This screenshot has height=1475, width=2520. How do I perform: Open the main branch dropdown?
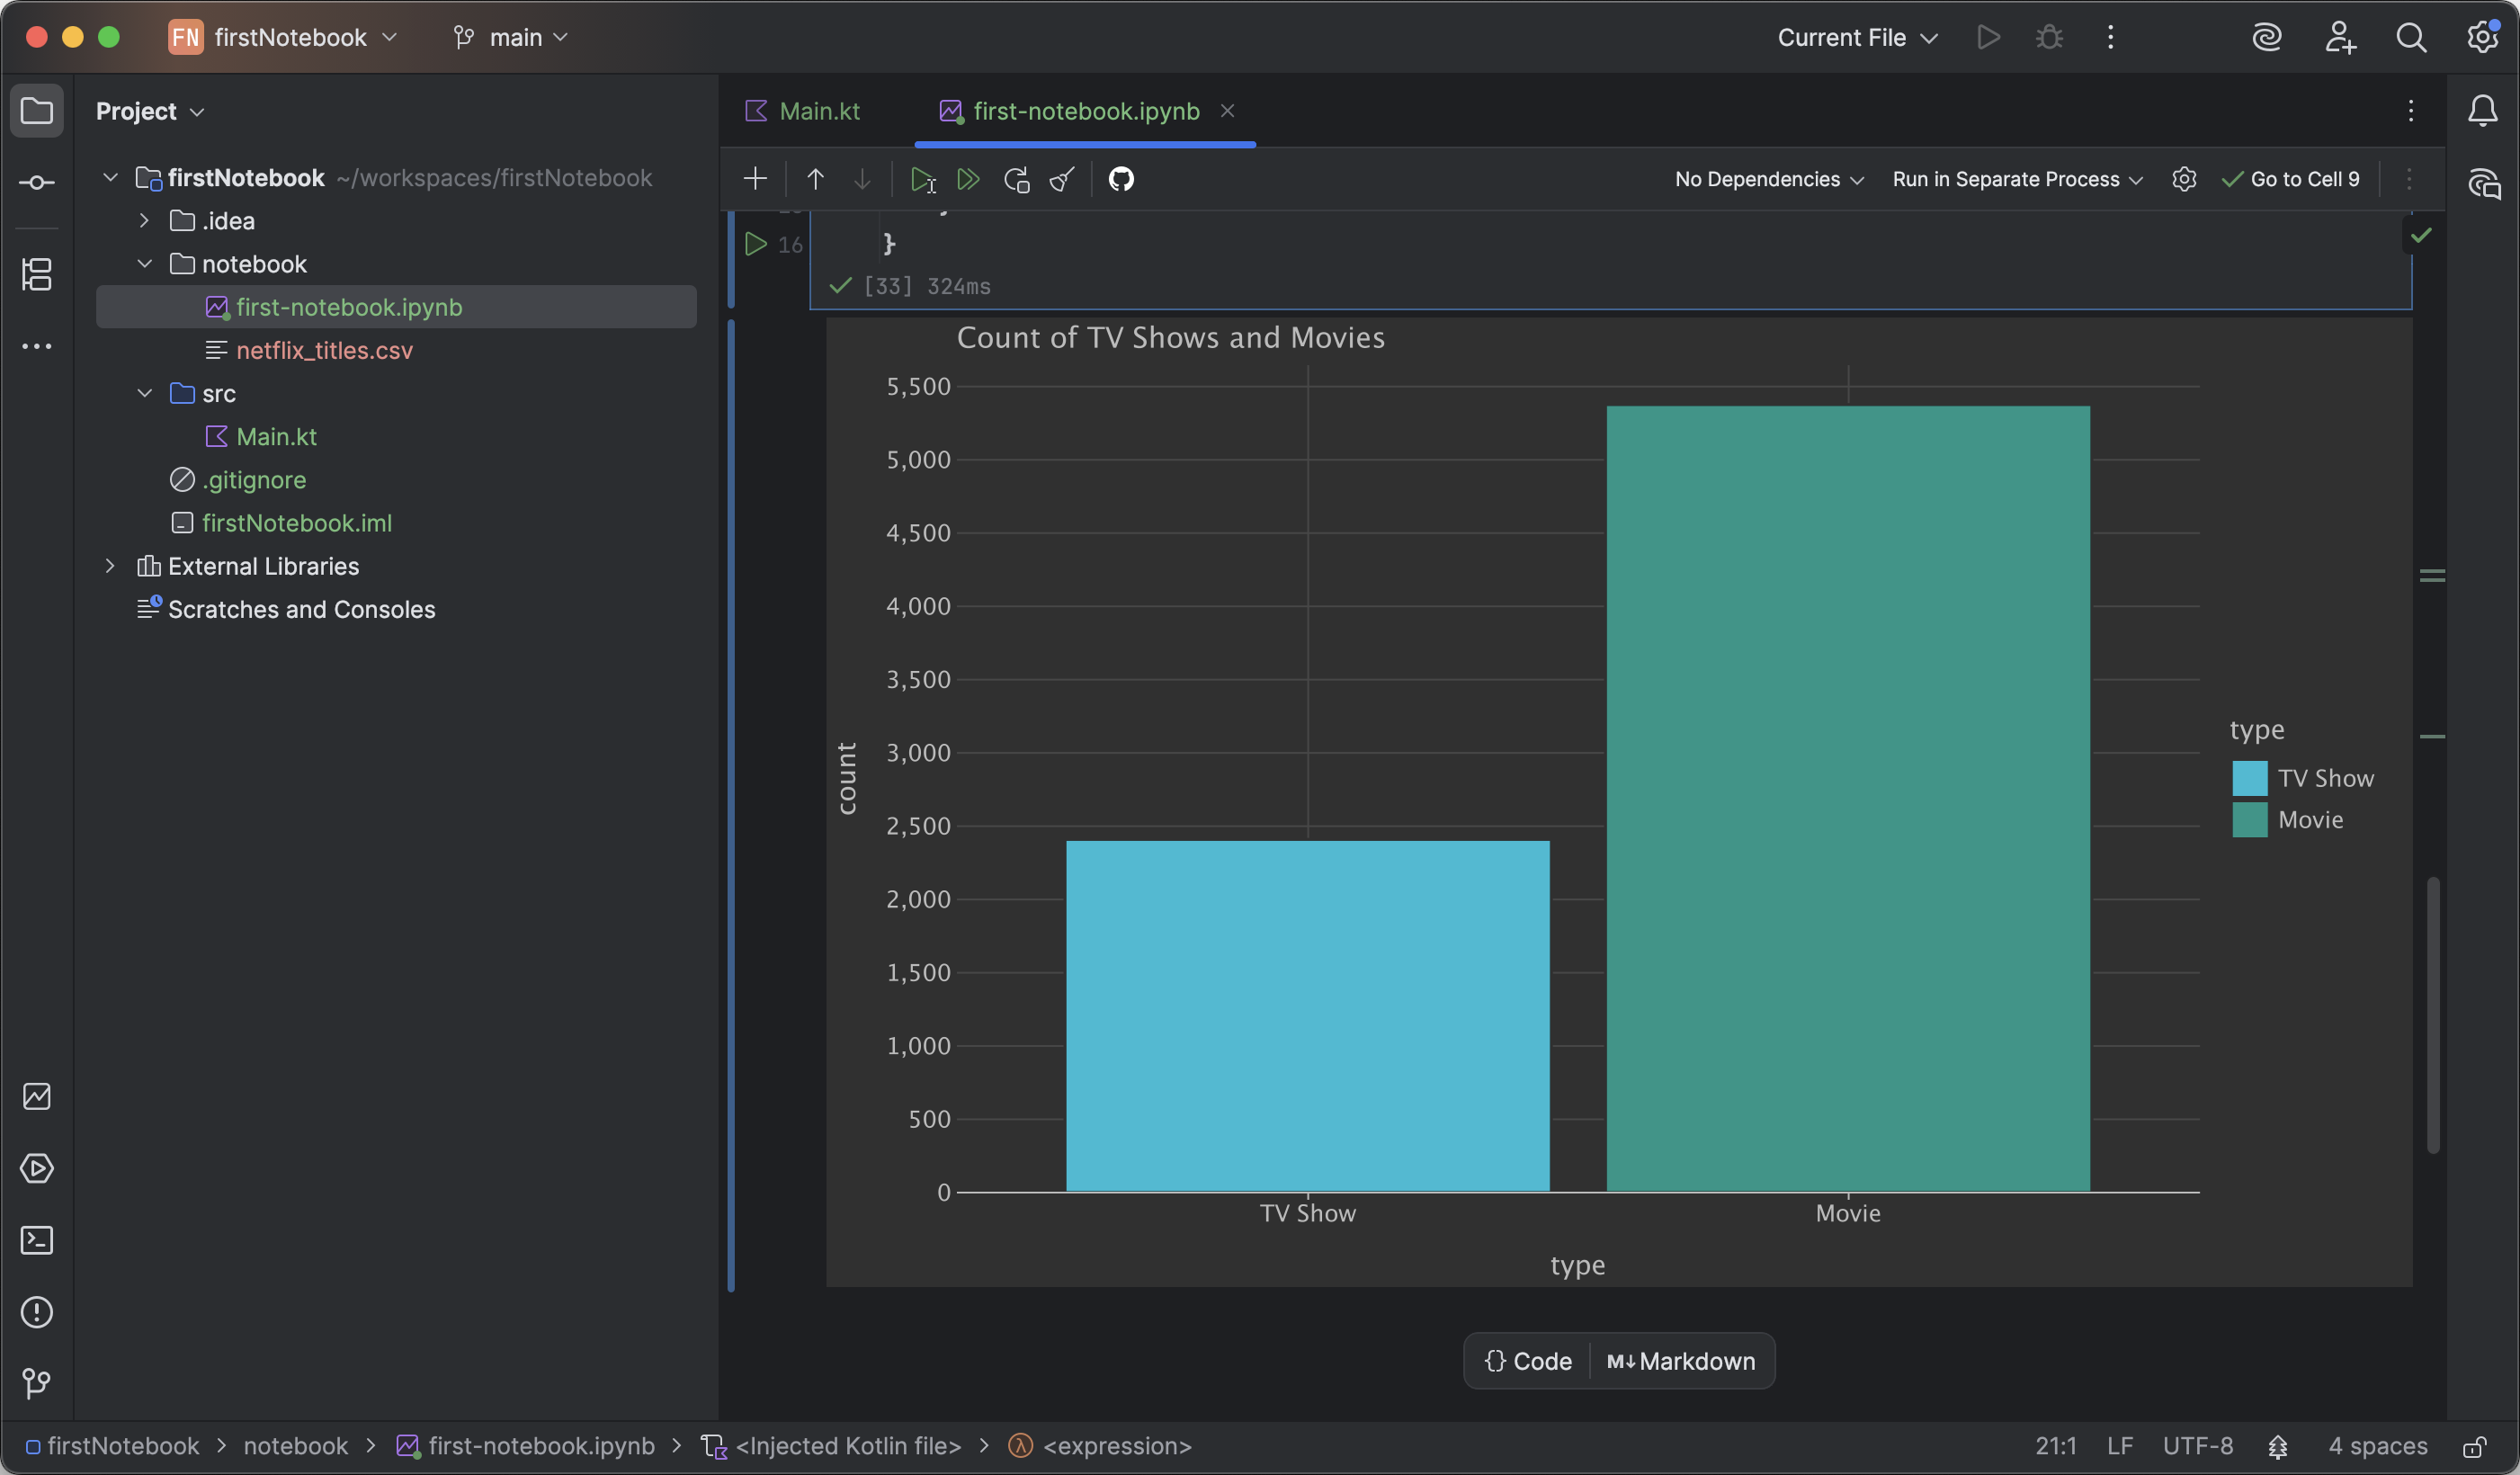point(511,37)
